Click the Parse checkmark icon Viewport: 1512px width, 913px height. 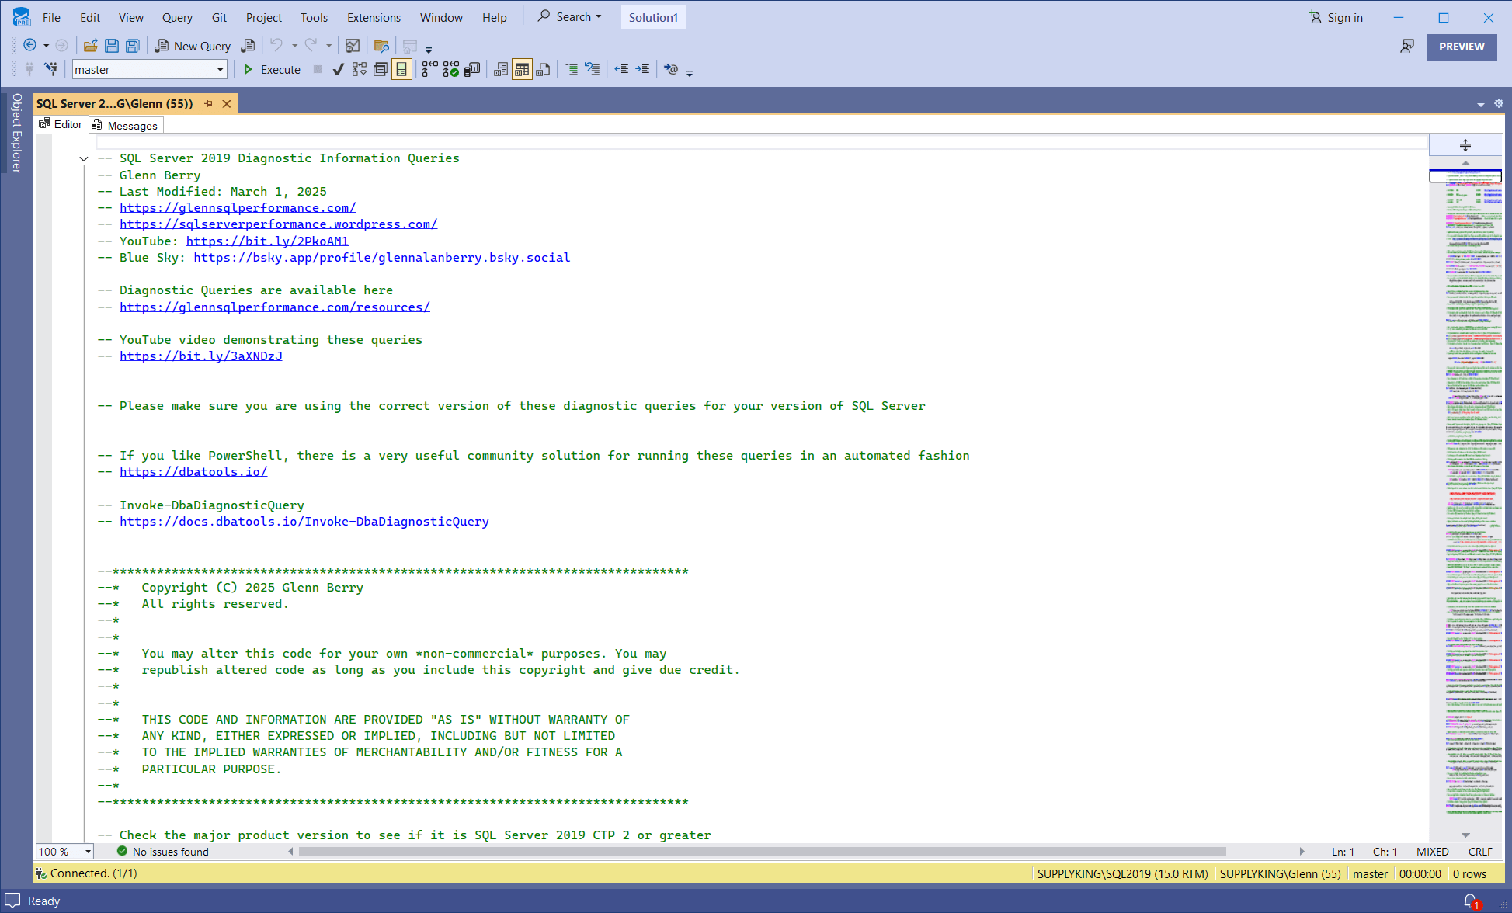(x=338, y=70)
